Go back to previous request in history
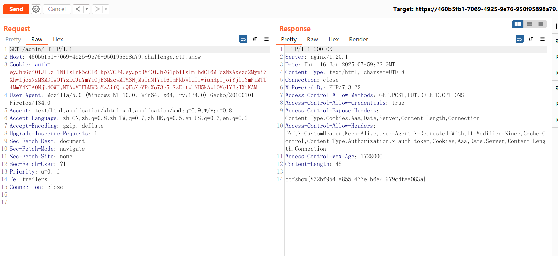 click(78, 9)
